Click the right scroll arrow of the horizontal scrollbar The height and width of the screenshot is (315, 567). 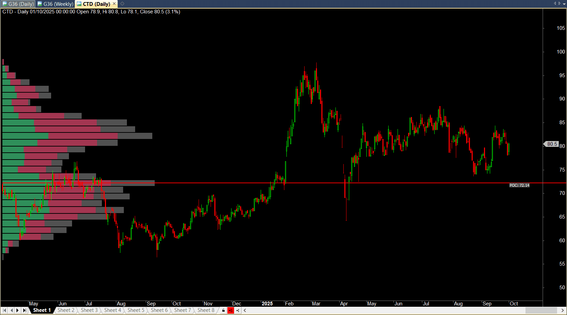tap(563, 310)
